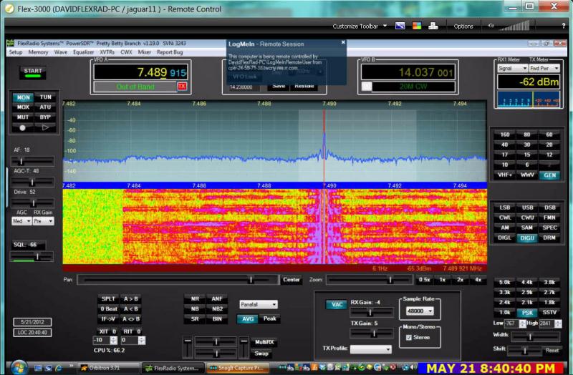
Task: Toggle the VAC button
Action: 336,305
